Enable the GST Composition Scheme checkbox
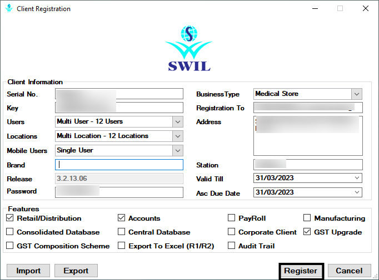Screen dimensions: 379x280 [9, 246]
